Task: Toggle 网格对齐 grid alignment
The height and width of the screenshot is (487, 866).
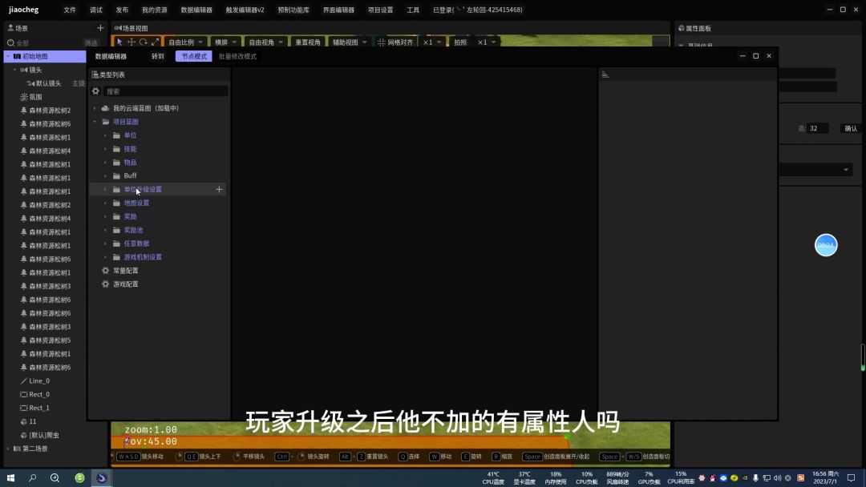Action: [396, 42]
